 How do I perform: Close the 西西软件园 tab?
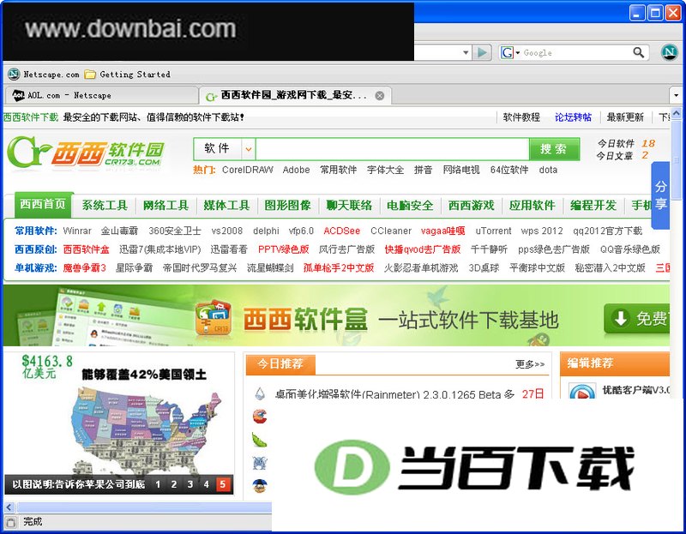coord(380,96)
